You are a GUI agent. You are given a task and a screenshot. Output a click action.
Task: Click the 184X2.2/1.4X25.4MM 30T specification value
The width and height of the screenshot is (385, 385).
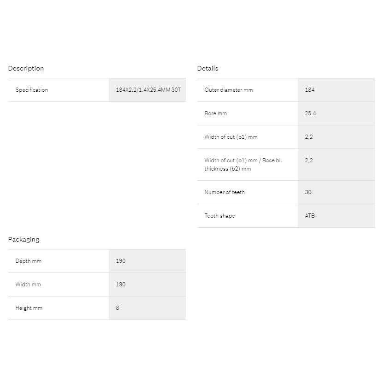click(x=148, y=90)
